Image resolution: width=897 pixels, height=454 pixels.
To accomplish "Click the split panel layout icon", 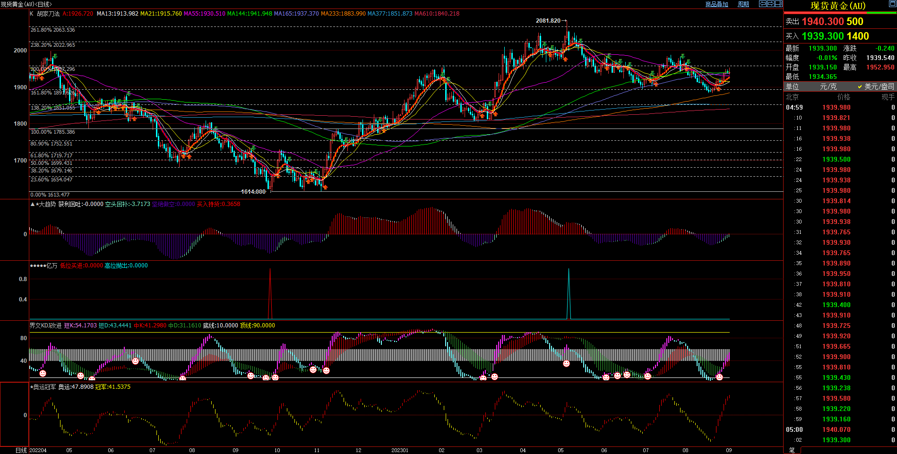I will coord(778,4).
